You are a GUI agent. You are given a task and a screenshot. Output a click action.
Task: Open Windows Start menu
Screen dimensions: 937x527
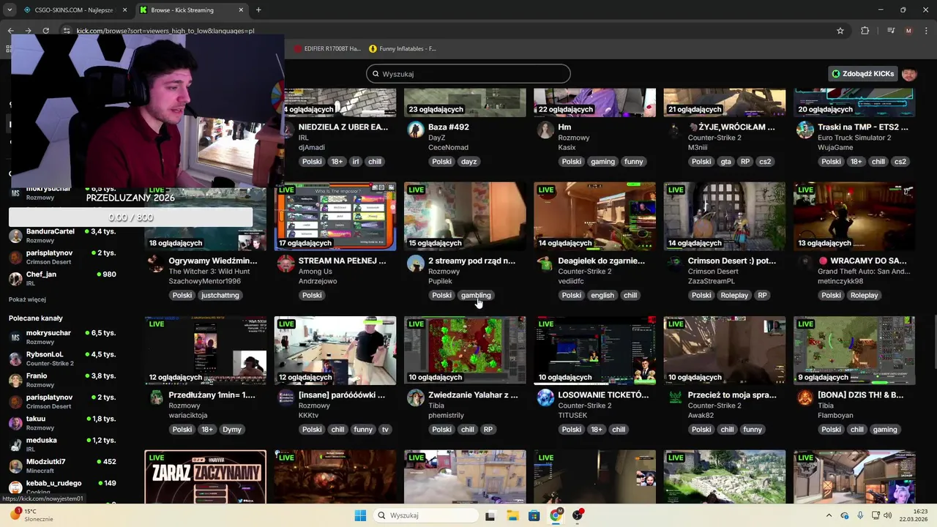tap(360, 515)
